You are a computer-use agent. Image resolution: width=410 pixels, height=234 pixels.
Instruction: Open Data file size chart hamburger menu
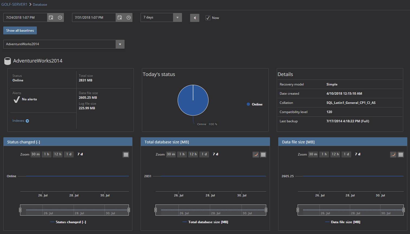tap(401, 154)
